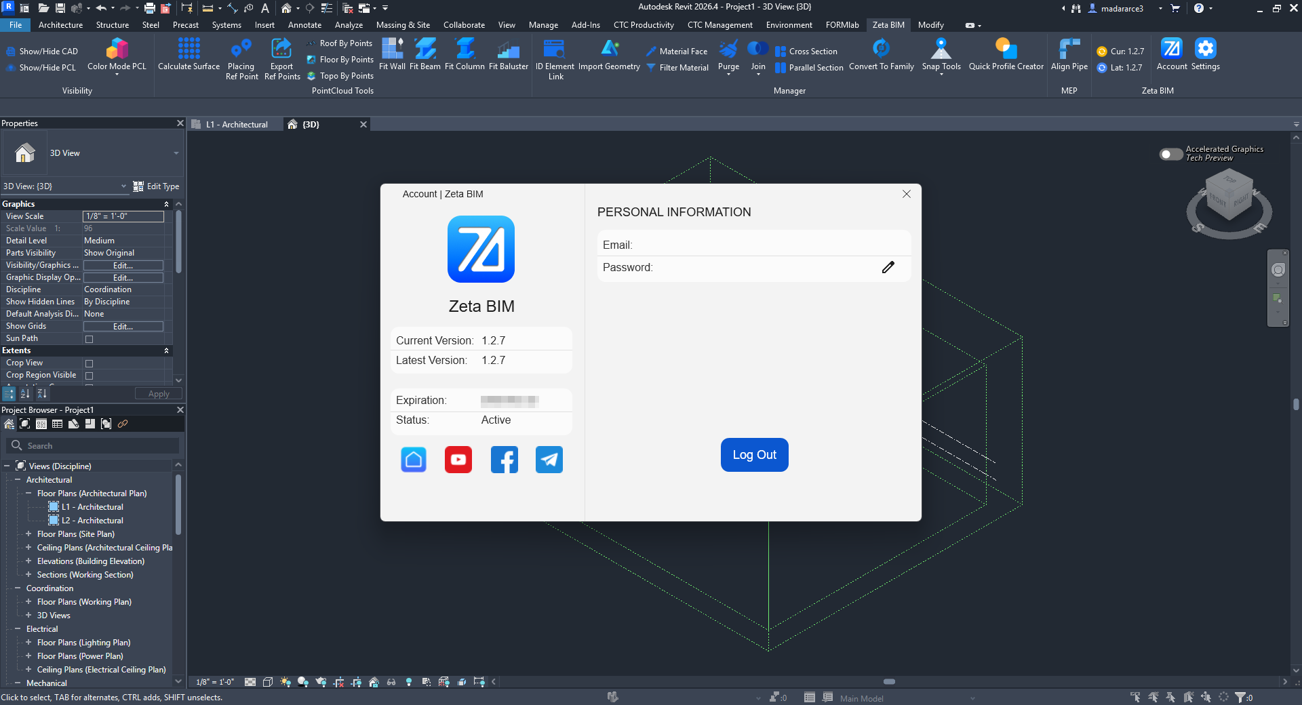This screenshot has height=705, width=1302.
Task: Switch to the Collaborate ribbon tab
Action: (x=464, y=25)
